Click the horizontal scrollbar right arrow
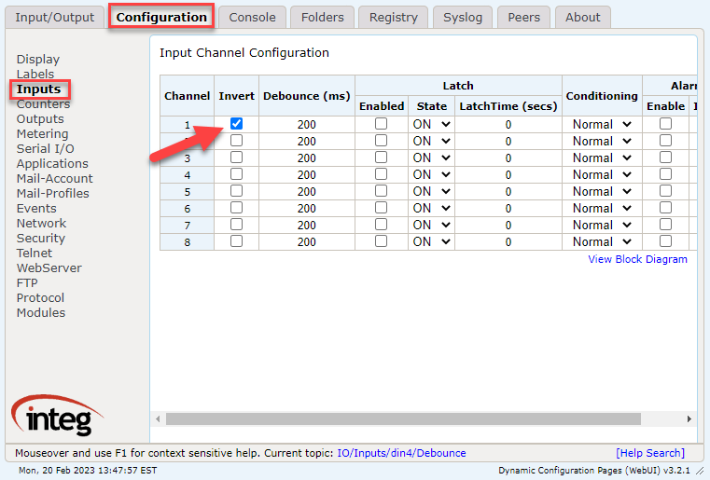The image size is (710, 480). 690,419
